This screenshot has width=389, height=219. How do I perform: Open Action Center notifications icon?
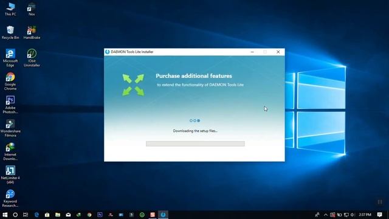pyautogui.click(x=379, y=215)
